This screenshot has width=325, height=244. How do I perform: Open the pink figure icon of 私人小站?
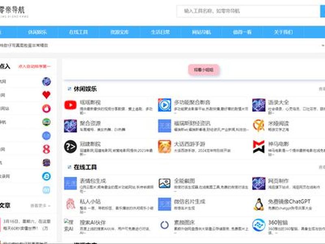(x=70, y=204)
